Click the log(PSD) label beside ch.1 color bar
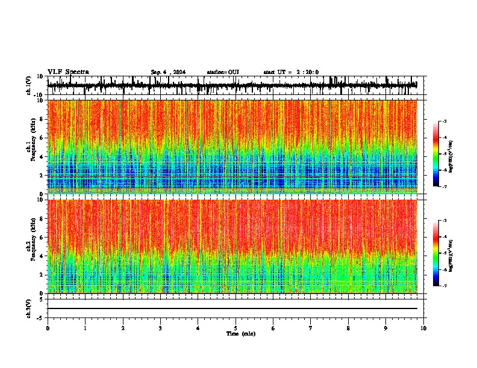 point(451,156)
